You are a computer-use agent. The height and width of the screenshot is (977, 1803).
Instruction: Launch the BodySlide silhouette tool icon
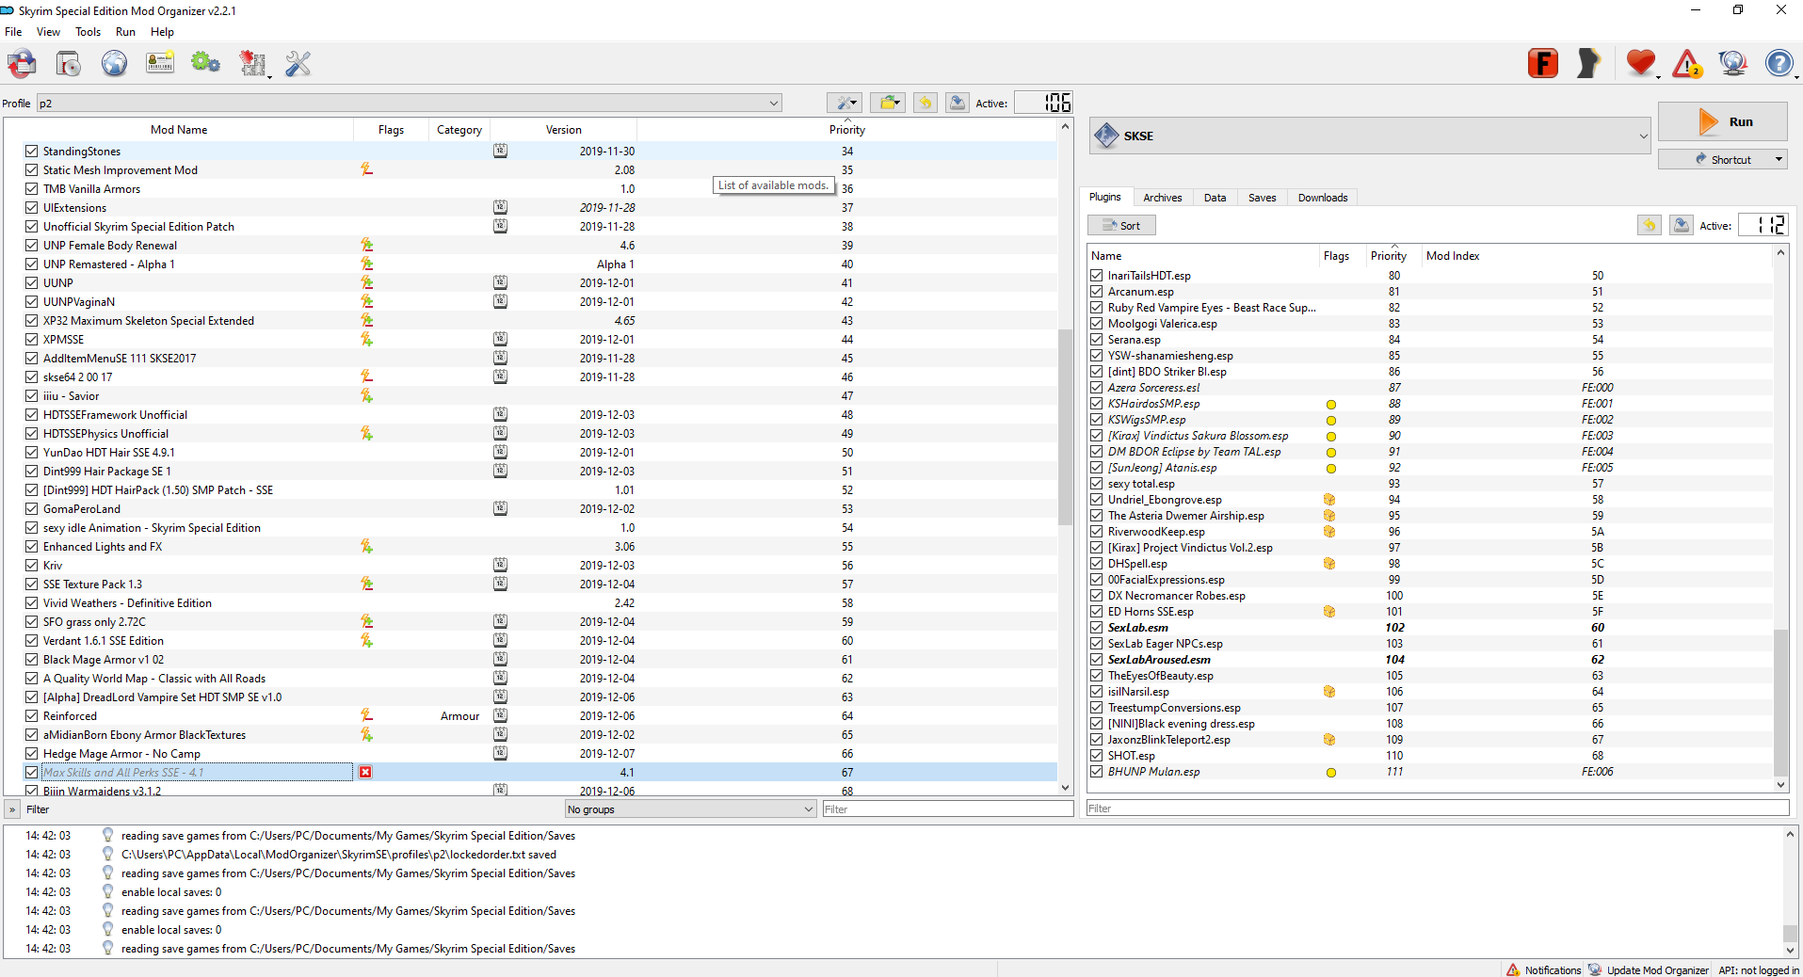[x=1588, y=63]
